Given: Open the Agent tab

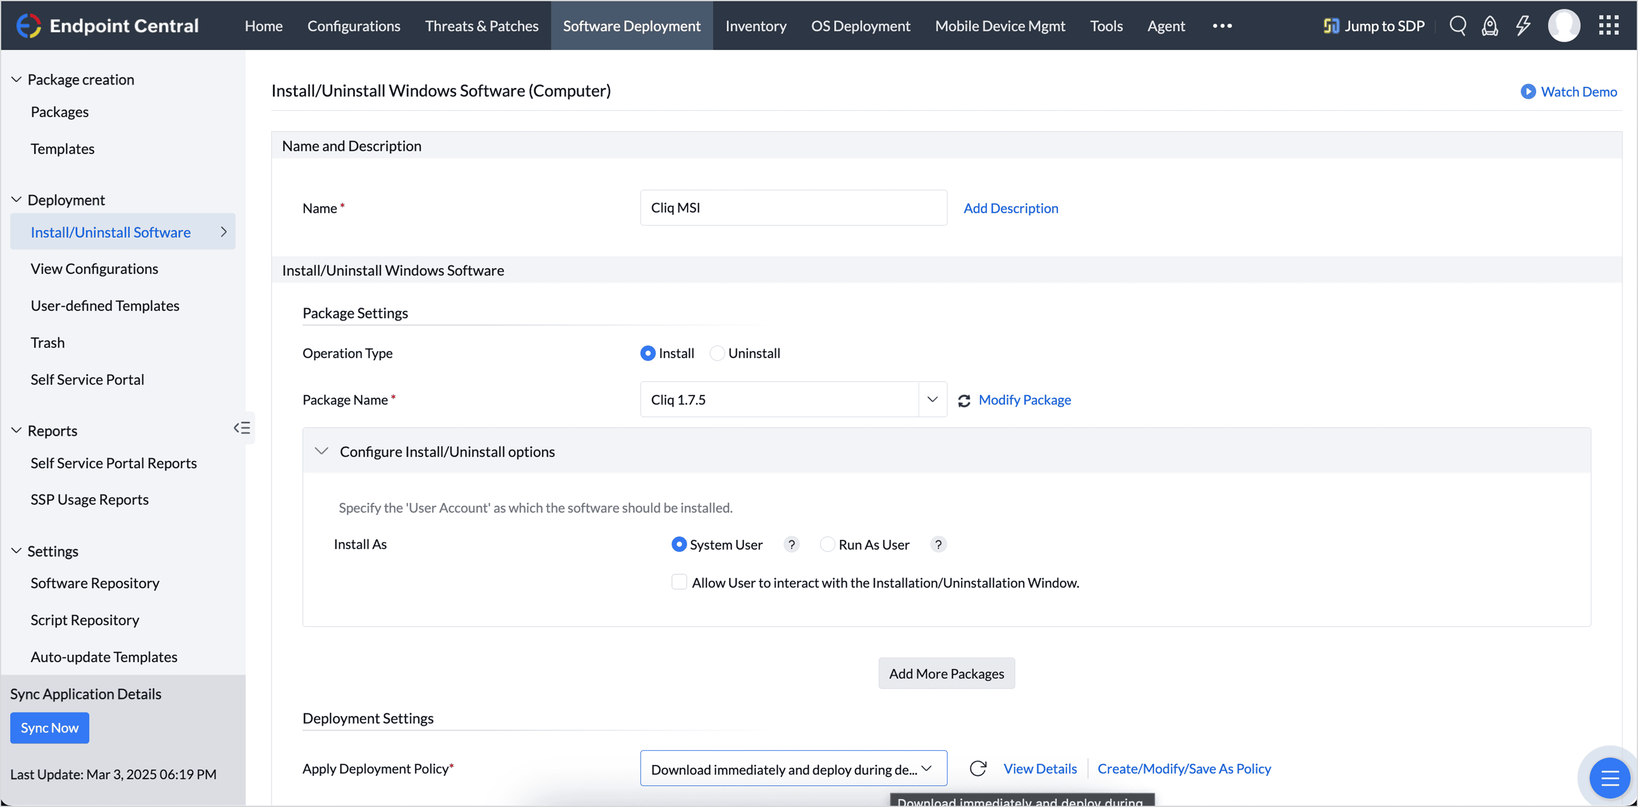Looking at the screenshot, I should click(1166, 26).
